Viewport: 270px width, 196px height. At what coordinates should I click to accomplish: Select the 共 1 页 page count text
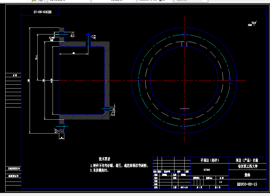[199, 187]
